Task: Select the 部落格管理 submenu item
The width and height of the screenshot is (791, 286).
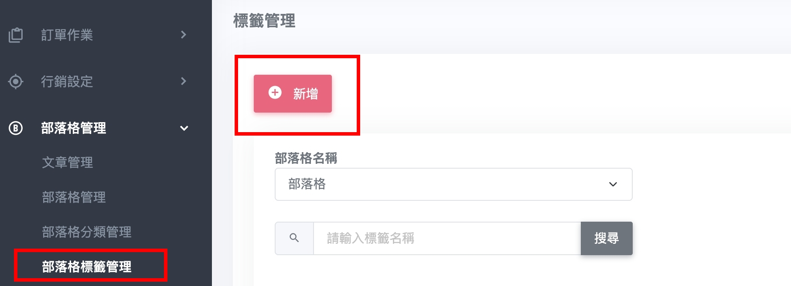Action: 74,197
